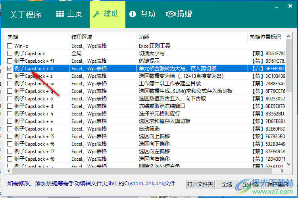
Task: Open the 帮助 help tab
Action: [x=142, y=14]
